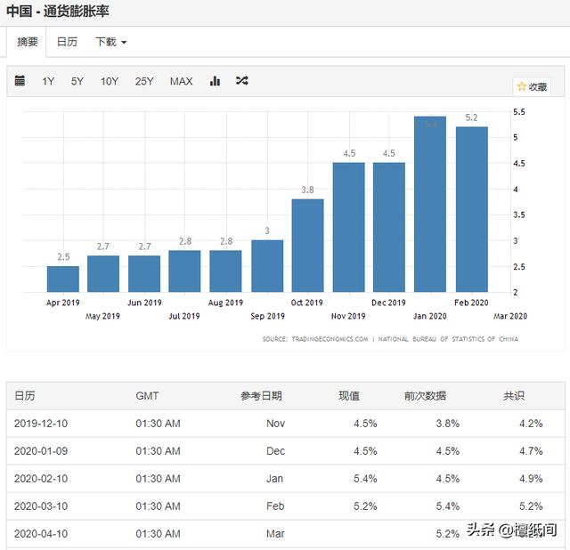Select the 2020-04-10 date cell
Image resolution: width=570 pixels, height=550 pixels.
41,534
